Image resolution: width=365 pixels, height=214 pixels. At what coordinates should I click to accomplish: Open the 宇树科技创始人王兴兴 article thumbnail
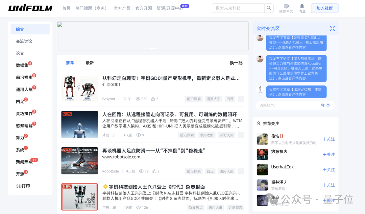tap(80, 197)
